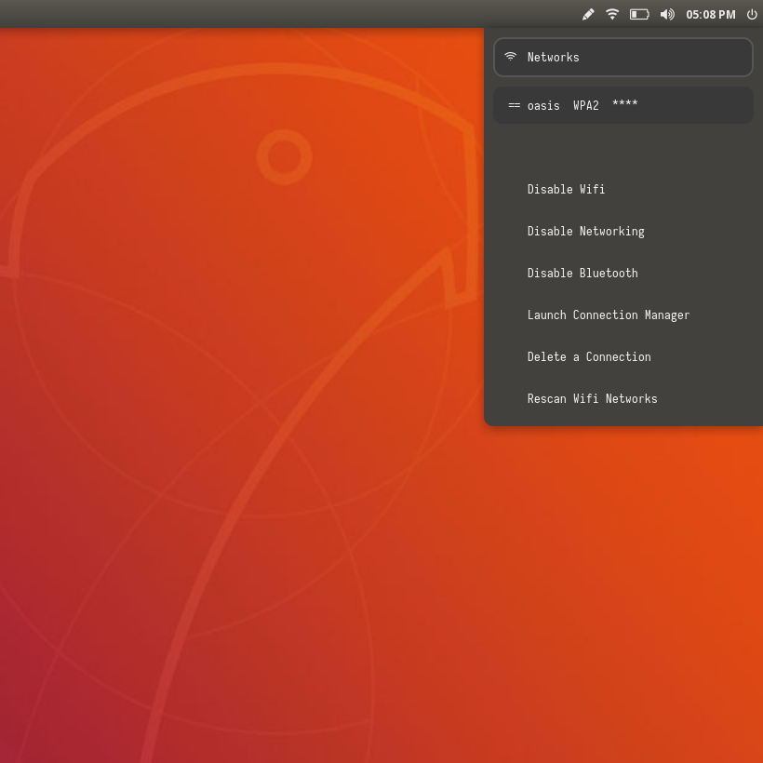
Task: Select Disable Wifi
Action: (x=566, y=189)
